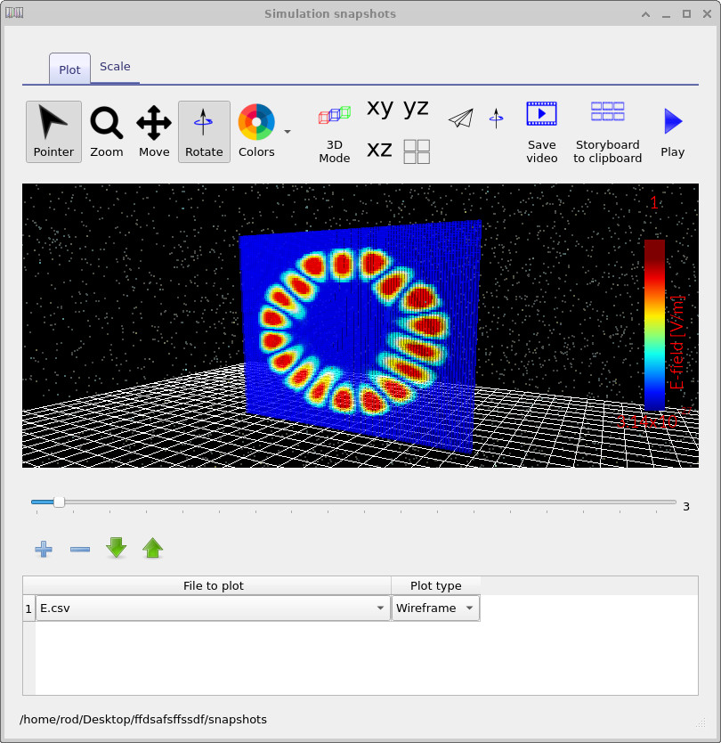This screenshot has height=743, width=721.
Task: Add a plot row with plus icon
Action: [44, 549]
